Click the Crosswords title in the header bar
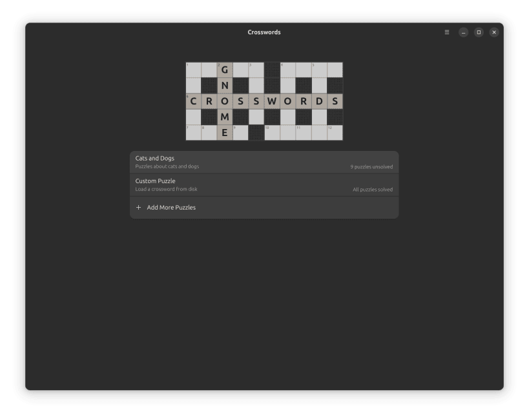 tap(264, 32)
